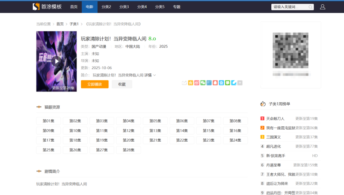Go to 首页 in navigation bar
The height and width of the screenshot is (195, 344).
click(74, 7)
